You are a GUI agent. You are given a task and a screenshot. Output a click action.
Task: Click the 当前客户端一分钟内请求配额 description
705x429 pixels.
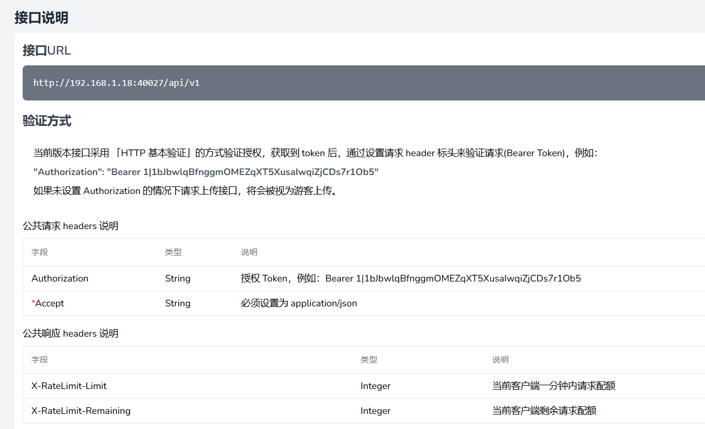554,386
